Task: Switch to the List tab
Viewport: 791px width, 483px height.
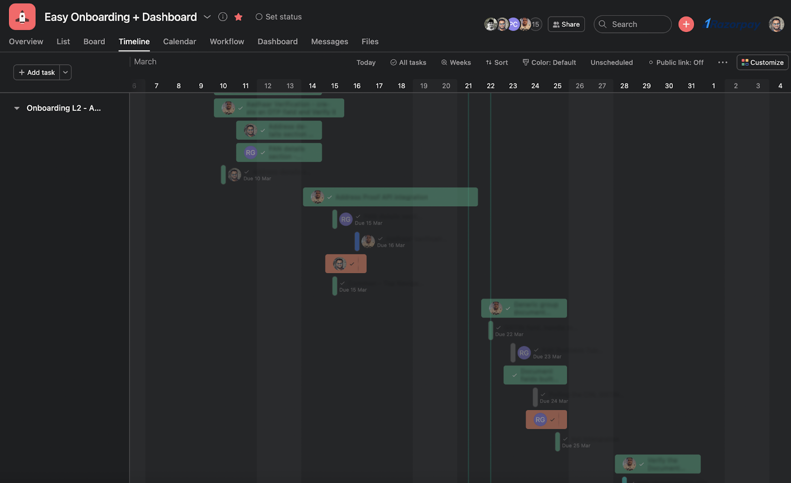Action: tap(63, 41)
